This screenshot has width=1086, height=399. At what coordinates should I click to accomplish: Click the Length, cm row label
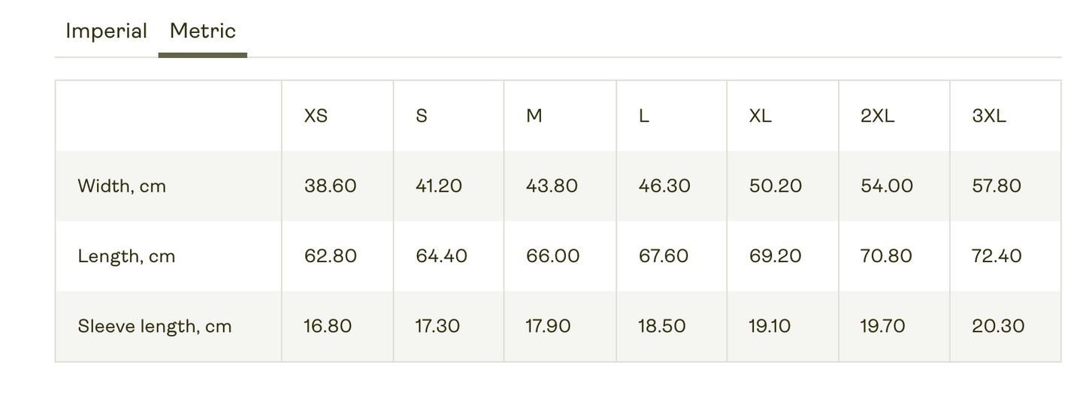[126, 256]
